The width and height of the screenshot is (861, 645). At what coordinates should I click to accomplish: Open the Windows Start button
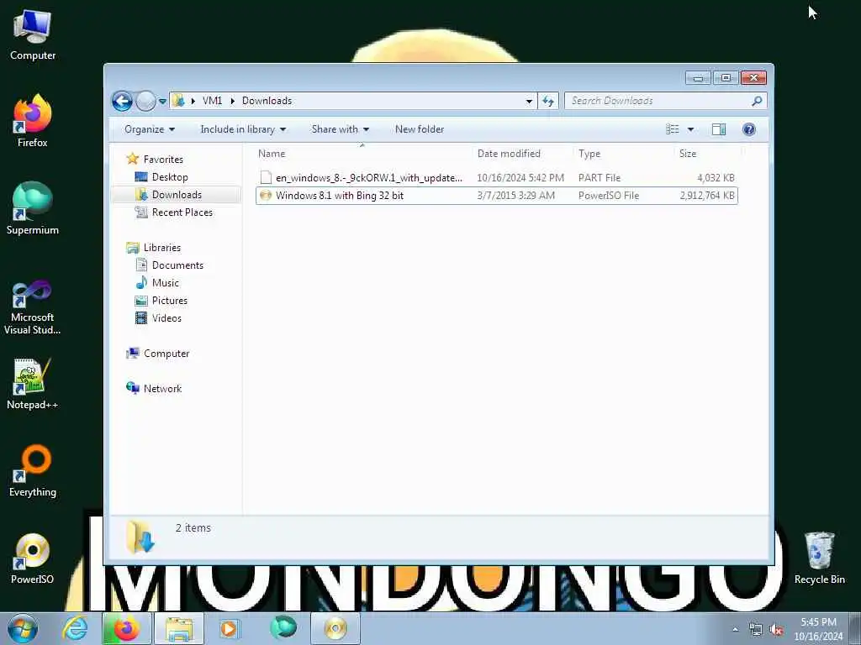pos(23,628)
